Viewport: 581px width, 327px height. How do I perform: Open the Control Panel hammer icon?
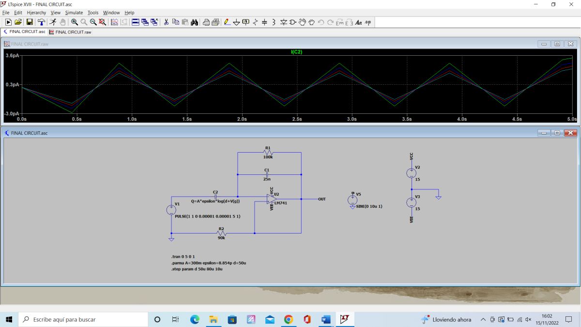[41, 22]
